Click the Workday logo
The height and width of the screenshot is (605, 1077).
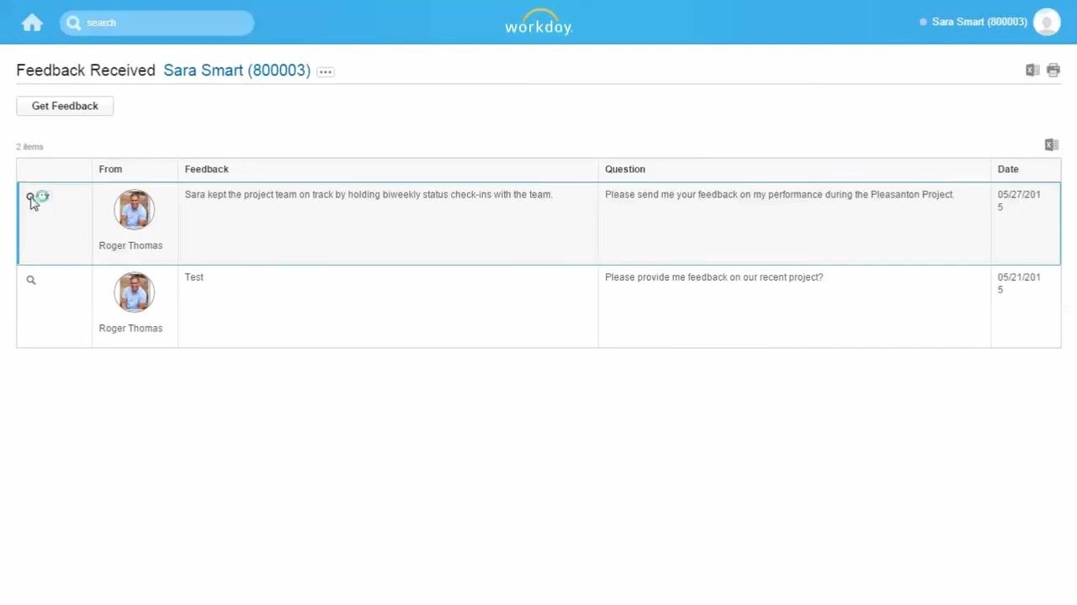click(538, 22)
